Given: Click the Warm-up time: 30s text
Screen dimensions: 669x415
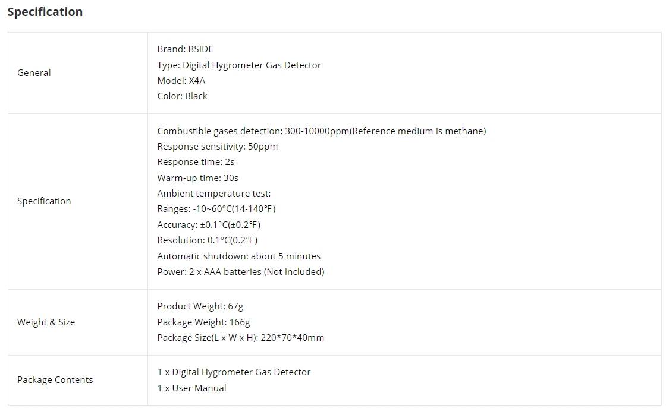Looking at the screenshot, I should click(197, 178).
